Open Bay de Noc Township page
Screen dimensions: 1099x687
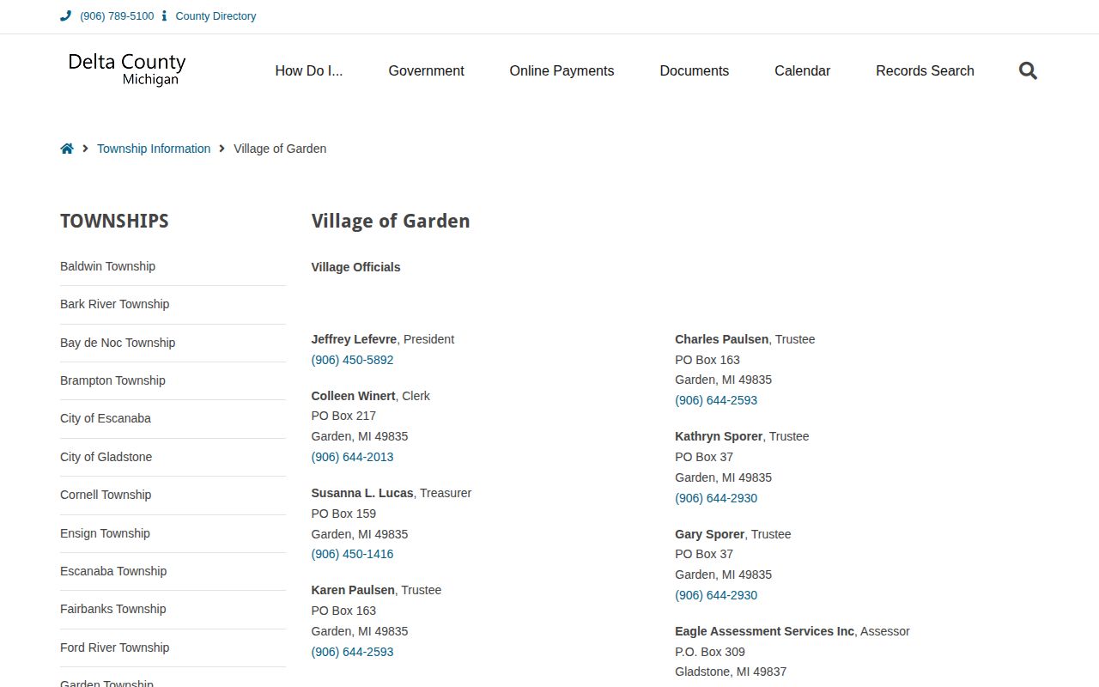[x=118, y=343]
